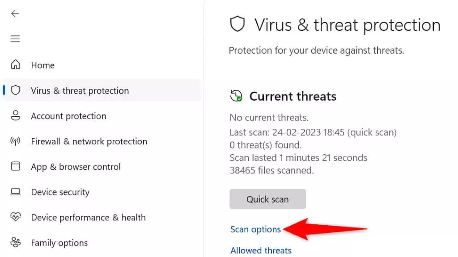
Task: Click the Current threats clock icon
Action: pos(236,96)
